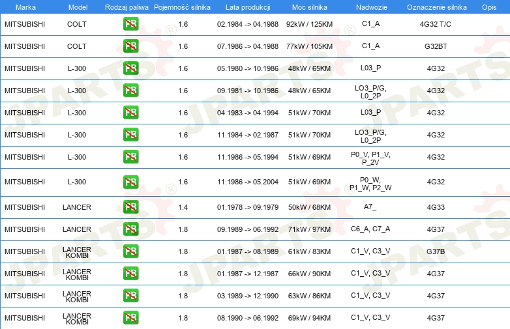Click body code P0_V, P1_V, P_2V
510x329 pixels.
pos(370,158)
